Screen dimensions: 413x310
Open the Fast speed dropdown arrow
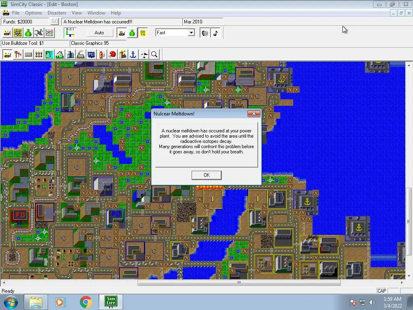click(192, 33)
